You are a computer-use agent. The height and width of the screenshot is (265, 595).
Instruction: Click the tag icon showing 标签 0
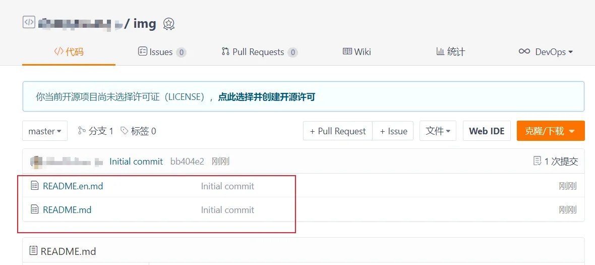[x=125, y=131]
